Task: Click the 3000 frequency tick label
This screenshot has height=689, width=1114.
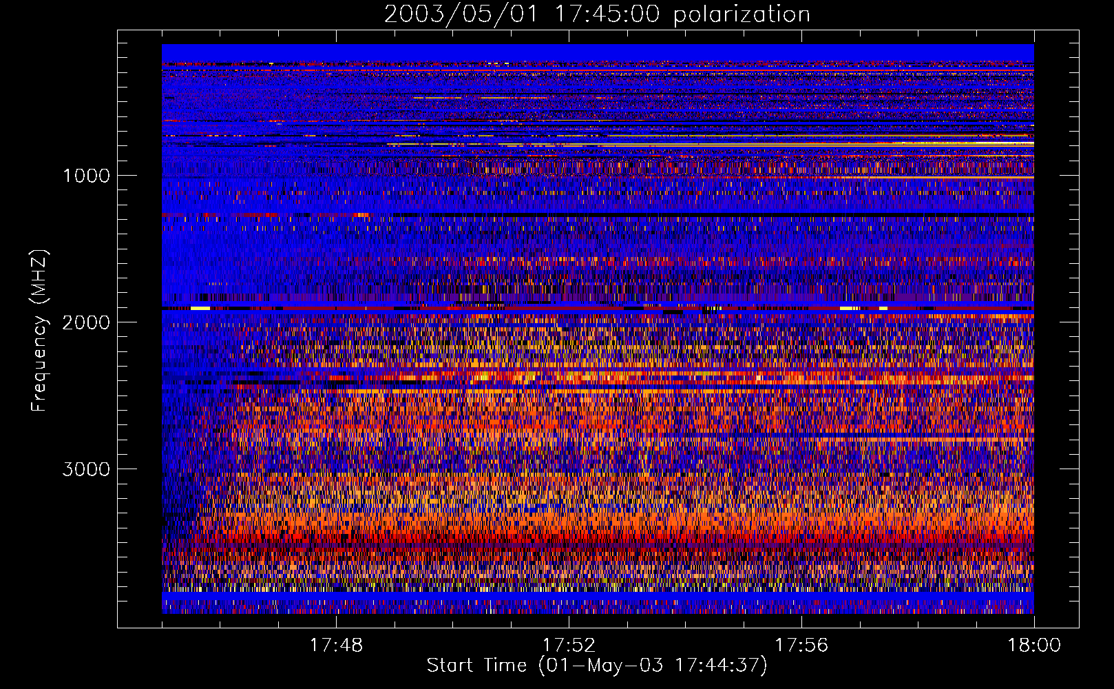Action: click(x=86, y=469)
